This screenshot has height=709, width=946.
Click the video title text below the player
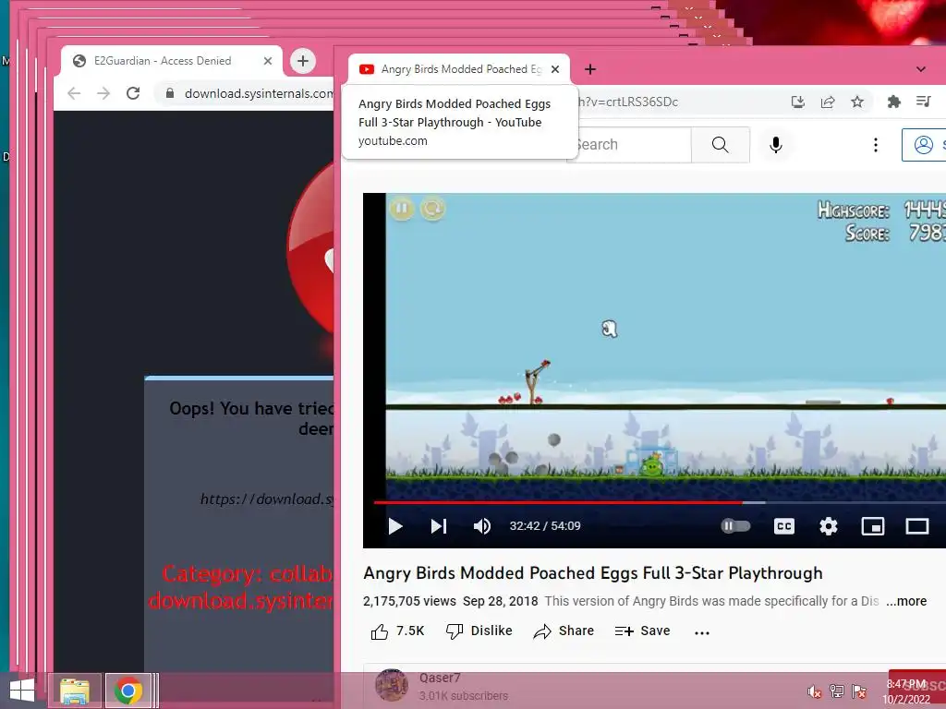(593, 573)
